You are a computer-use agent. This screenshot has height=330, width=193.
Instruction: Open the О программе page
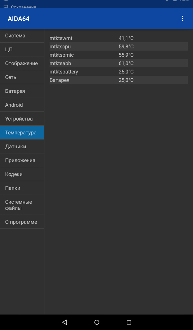(x=22, y=222)
